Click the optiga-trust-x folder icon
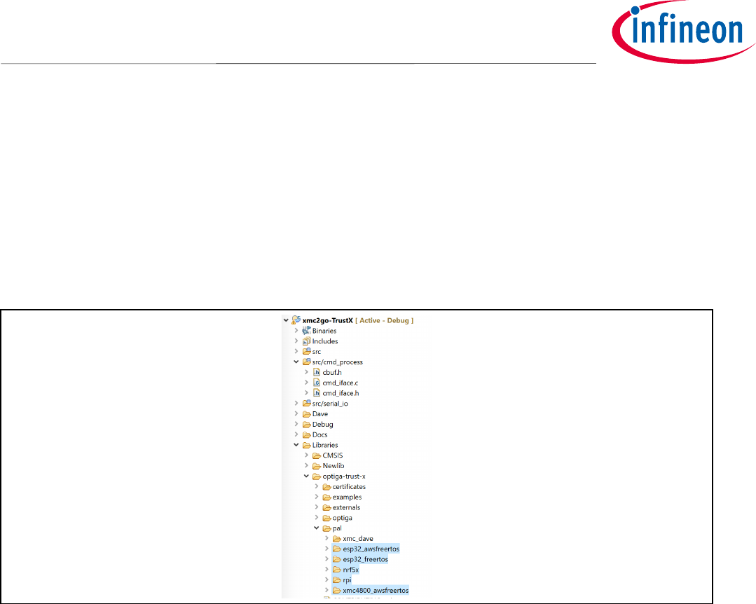Image resolution: width=756 pixels, height=604 pixels. coord(316,476)
